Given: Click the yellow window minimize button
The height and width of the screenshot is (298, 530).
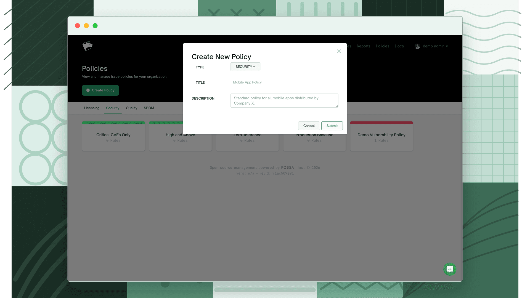Looking at the screenshot, I should coord(86,26).
